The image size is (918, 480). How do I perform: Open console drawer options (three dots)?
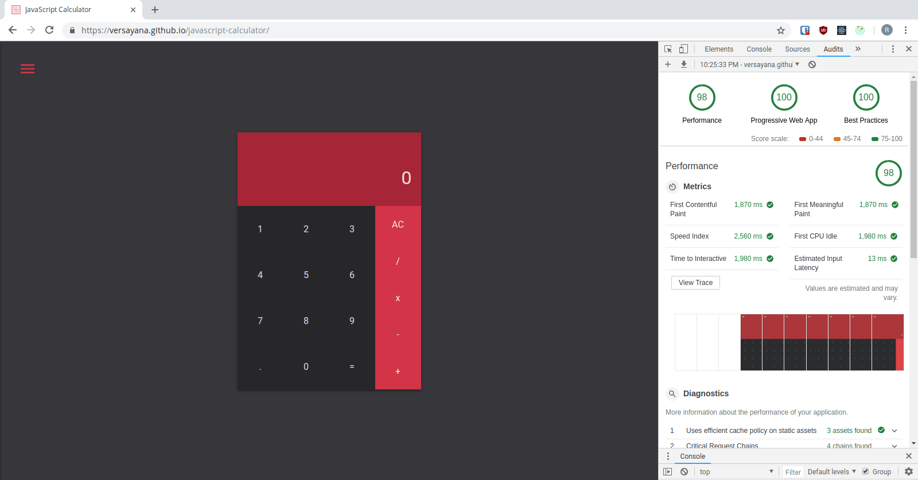coord(668,456)
